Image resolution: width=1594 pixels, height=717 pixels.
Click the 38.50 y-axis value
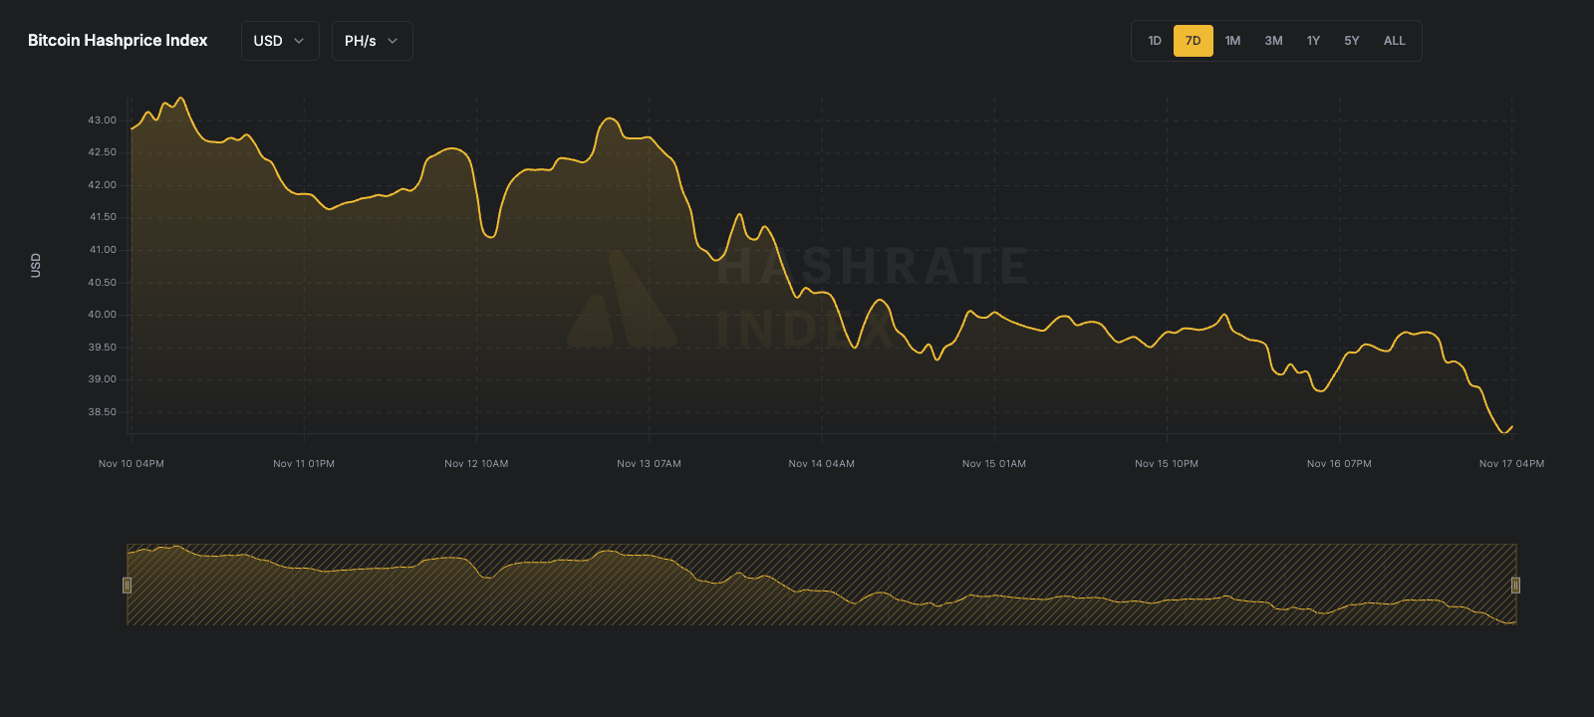pos(102,412)
